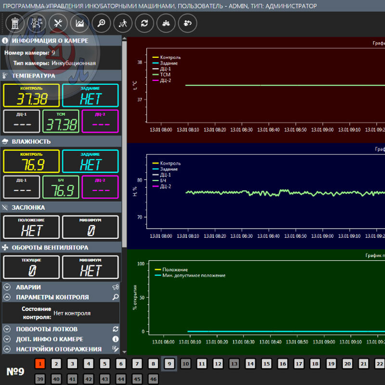This screenshot has width=385, height=385.
Task: Click Мин. допустимое положение legend entry
Action: (x=190, y=275)
